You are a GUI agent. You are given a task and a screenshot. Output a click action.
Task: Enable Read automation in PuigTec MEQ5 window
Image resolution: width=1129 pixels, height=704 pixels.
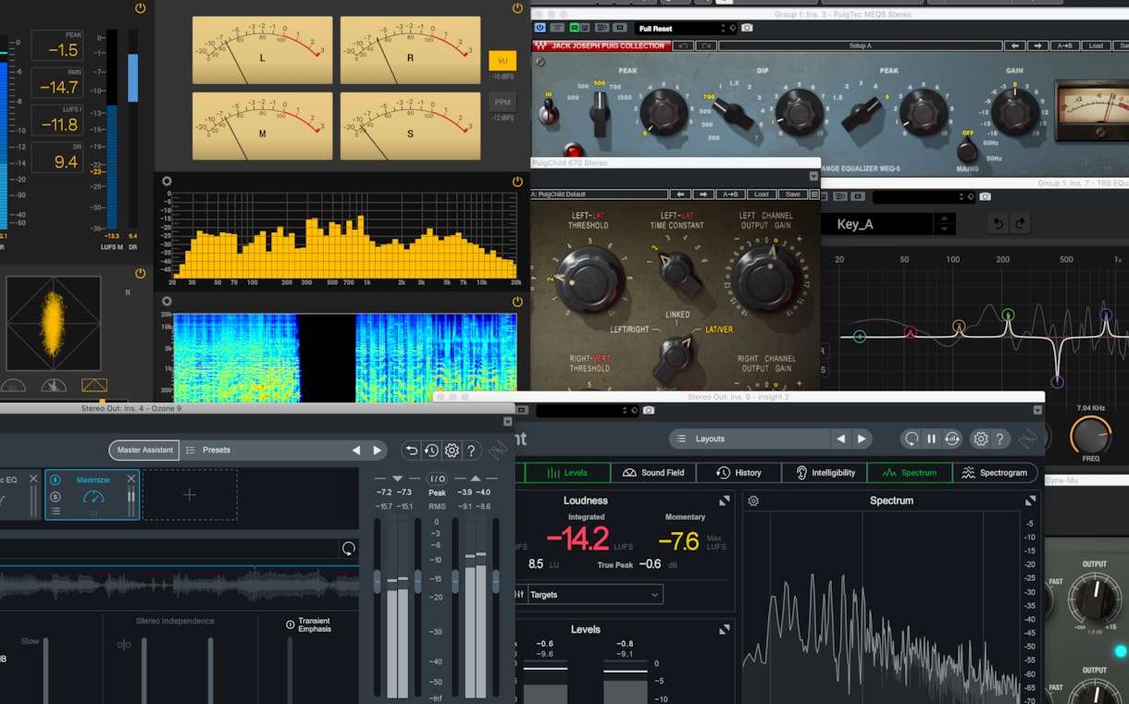(575, 28)
